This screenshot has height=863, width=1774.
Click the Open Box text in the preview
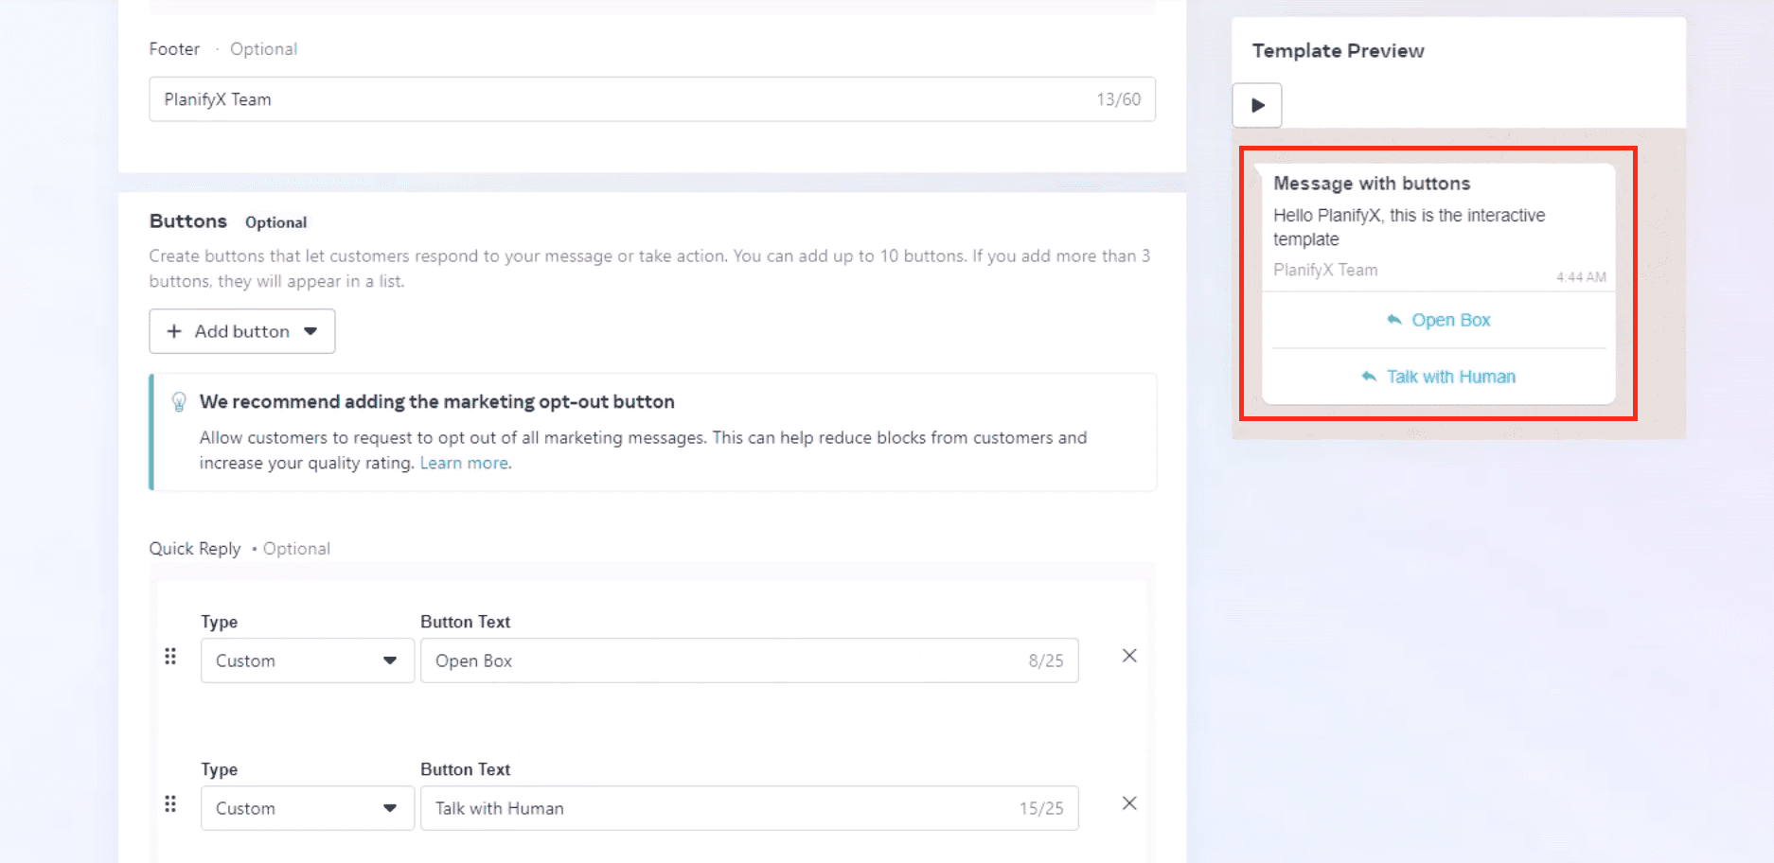pos(1450,320)
